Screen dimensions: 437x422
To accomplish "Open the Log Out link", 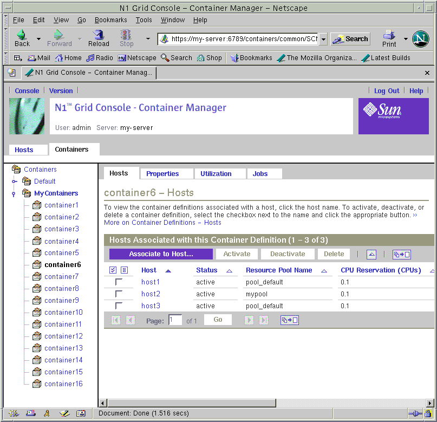I will click(x=386, y=90).
